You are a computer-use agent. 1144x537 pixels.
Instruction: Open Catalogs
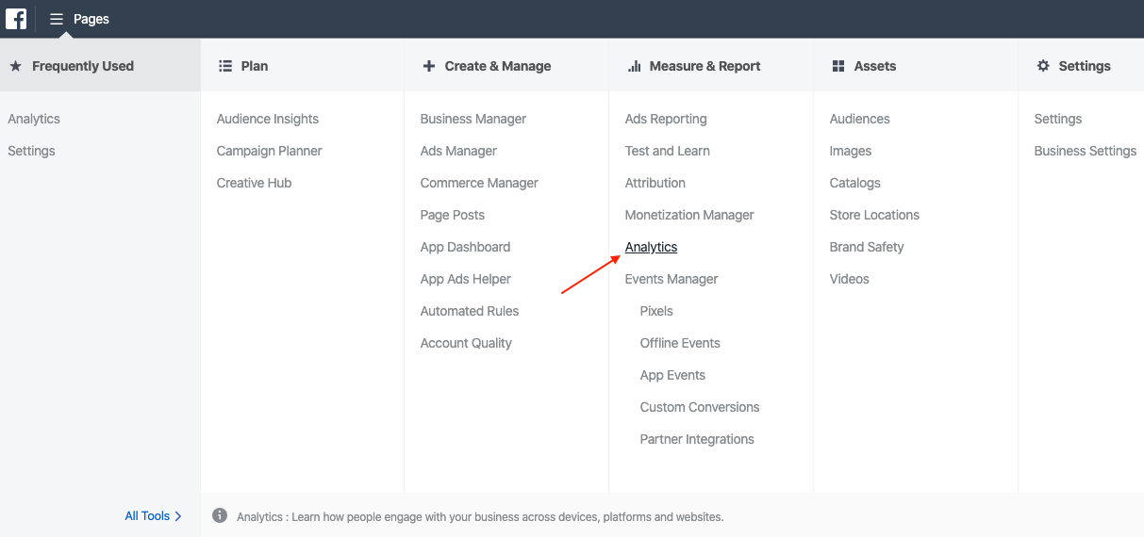[855, 183]
